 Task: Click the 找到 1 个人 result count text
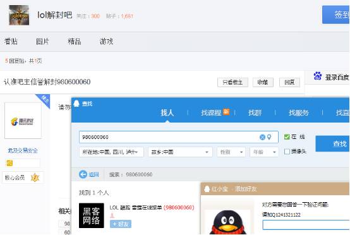point(94,193)
